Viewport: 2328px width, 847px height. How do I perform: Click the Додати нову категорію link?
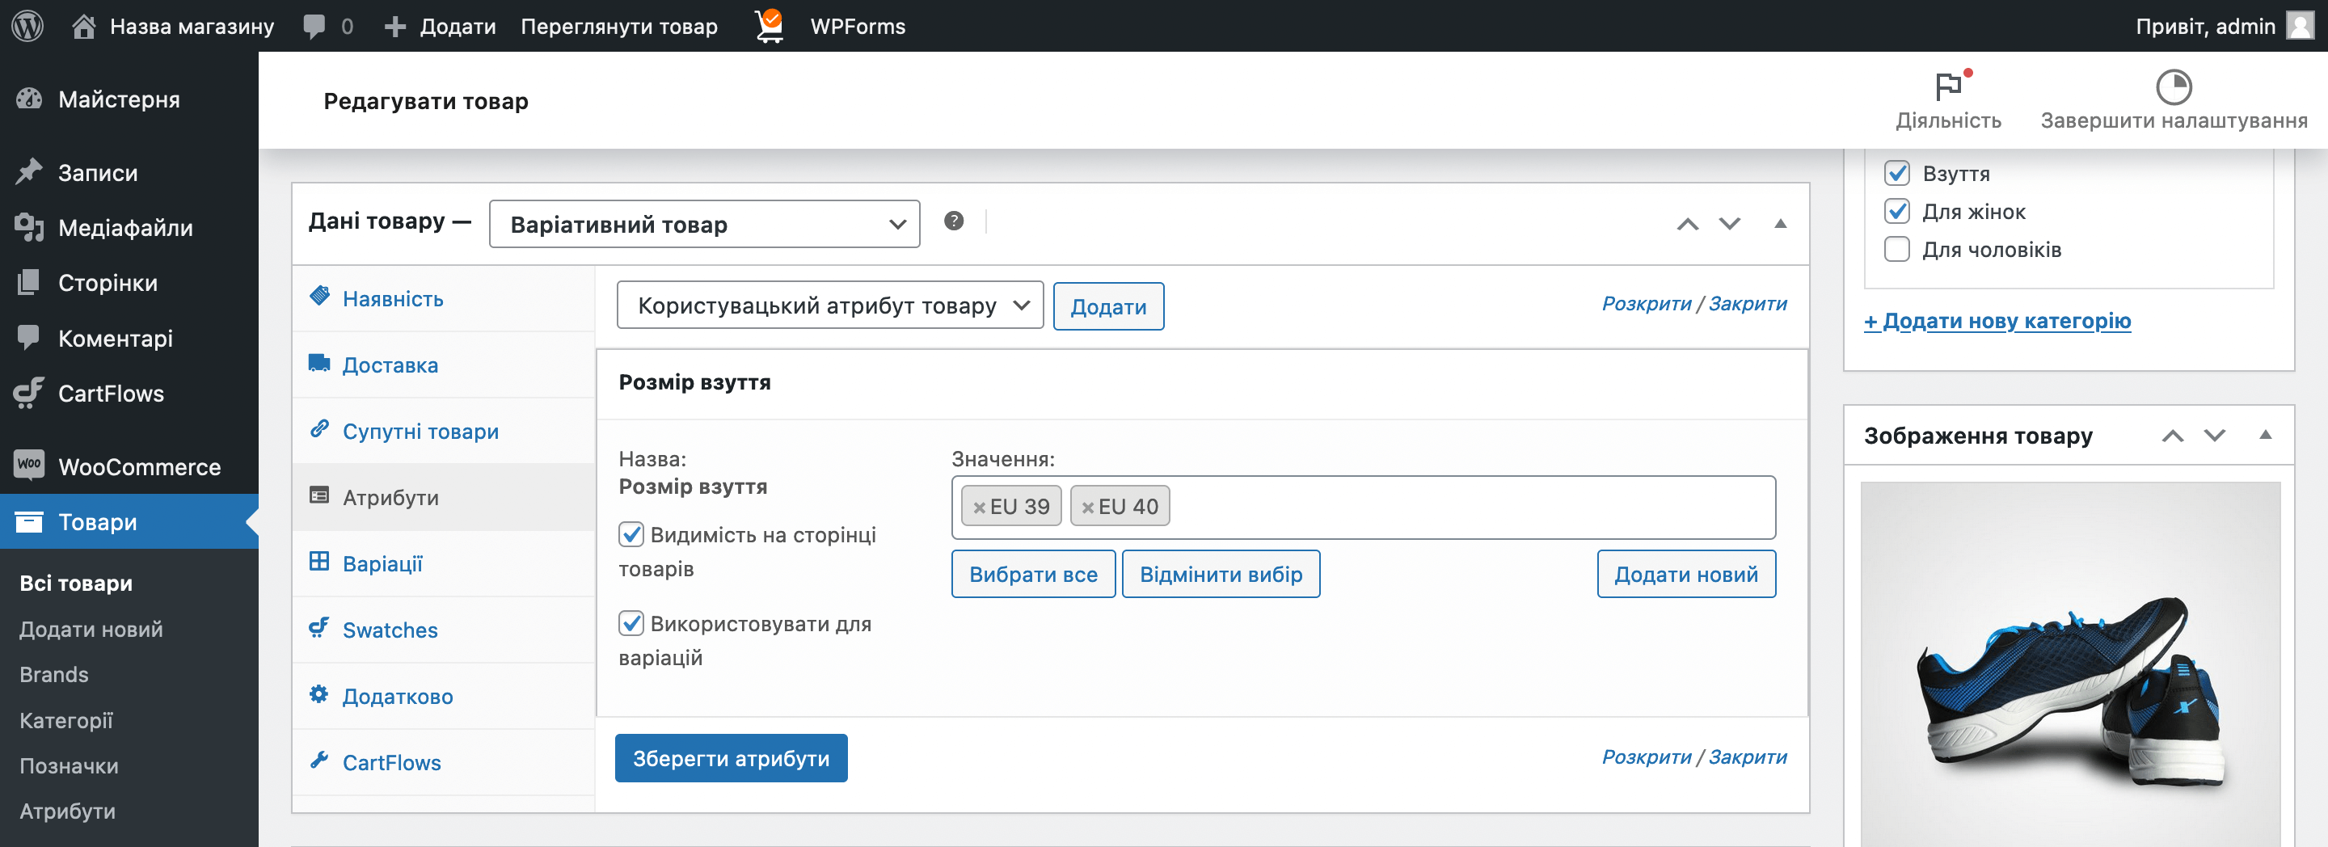point(1997,321)
